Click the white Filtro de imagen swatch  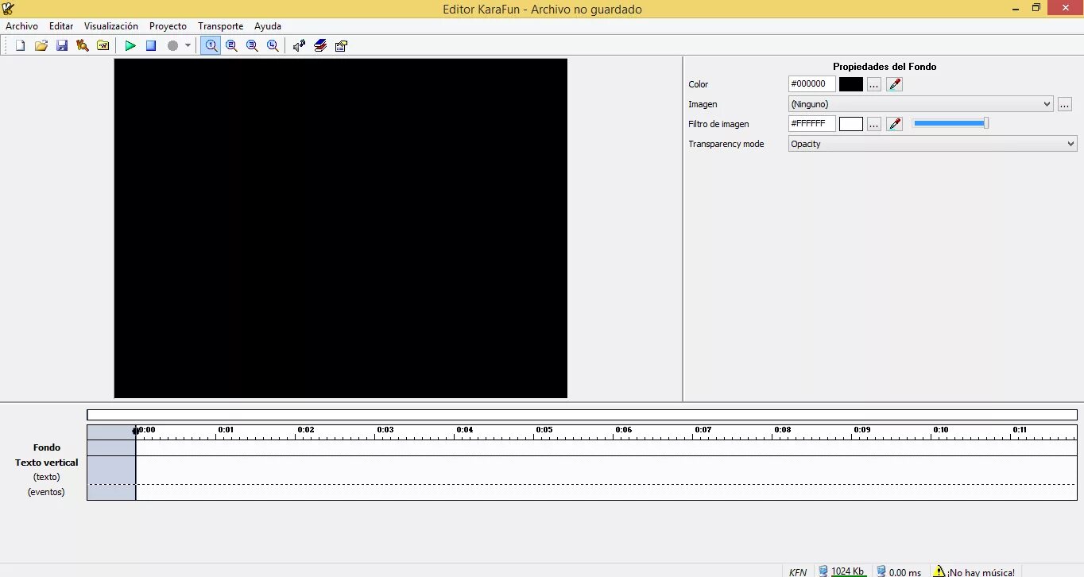[x=851, y=124]
